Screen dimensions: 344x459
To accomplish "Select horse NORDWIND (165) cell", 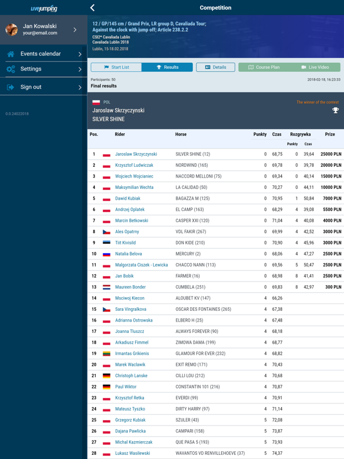I will (x=192, y=165).
